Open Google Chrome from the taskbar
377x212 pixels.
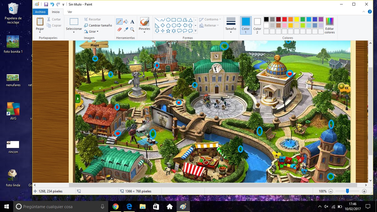116,206
